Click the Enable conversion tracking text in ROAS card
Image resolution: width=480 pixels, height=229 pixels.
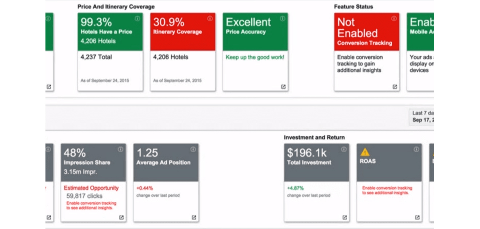[387, 190]
